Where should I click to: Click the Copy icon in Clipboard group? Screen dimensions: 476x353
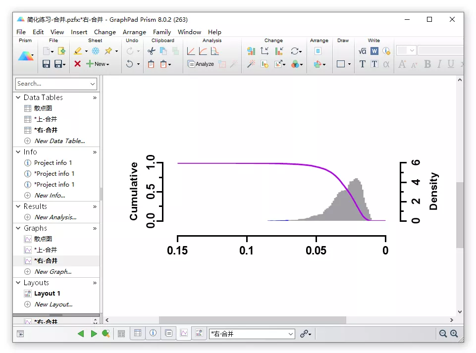pyautogui.click(x=163, y=51)
